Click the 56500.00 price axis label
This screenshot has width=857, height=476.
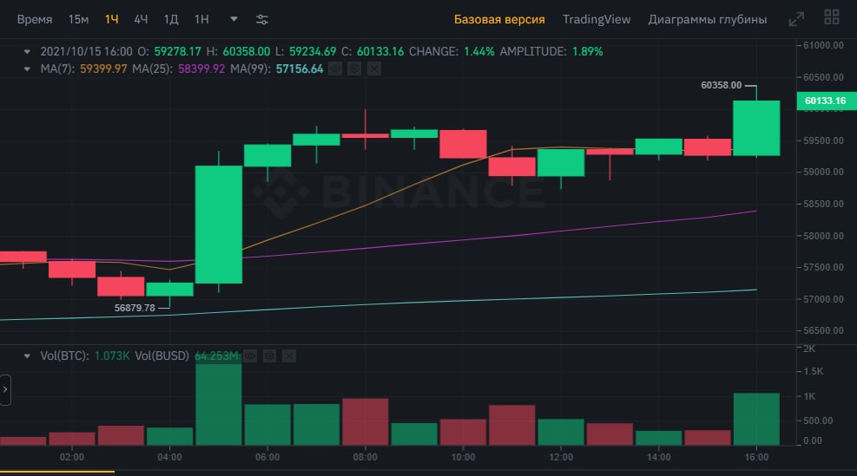[x=823, y=330]
